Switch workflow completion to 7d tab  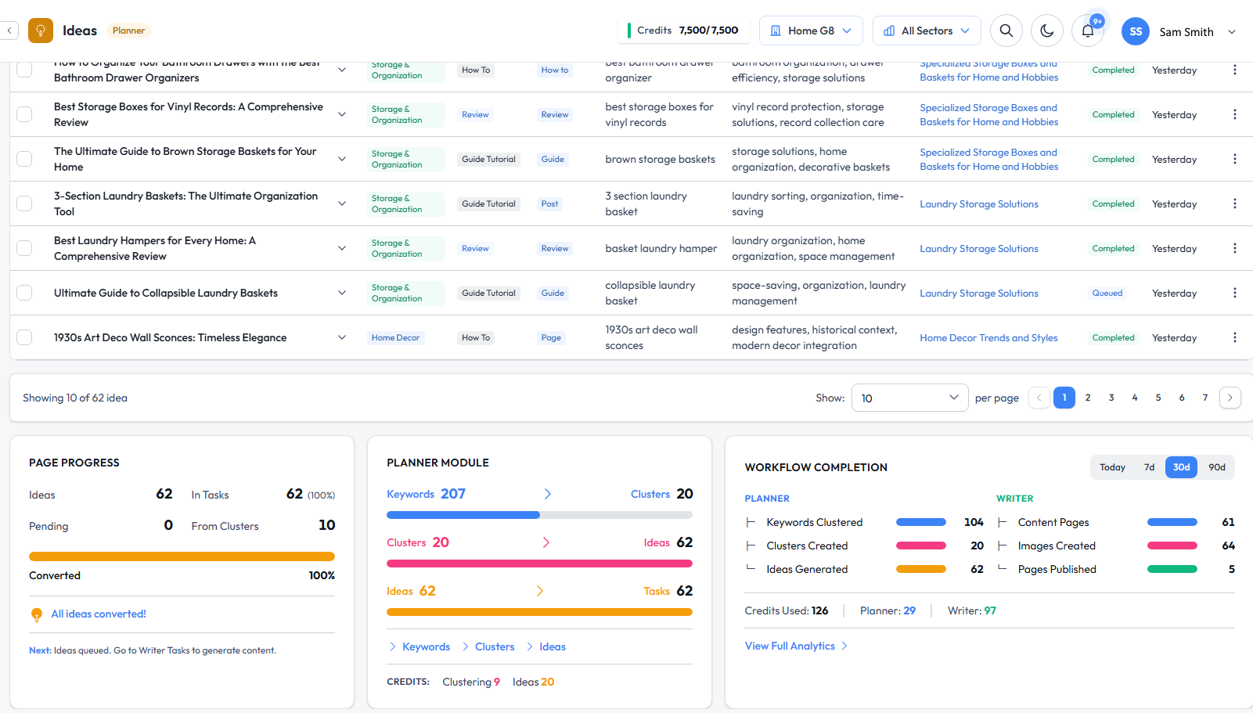point(1149,467)
